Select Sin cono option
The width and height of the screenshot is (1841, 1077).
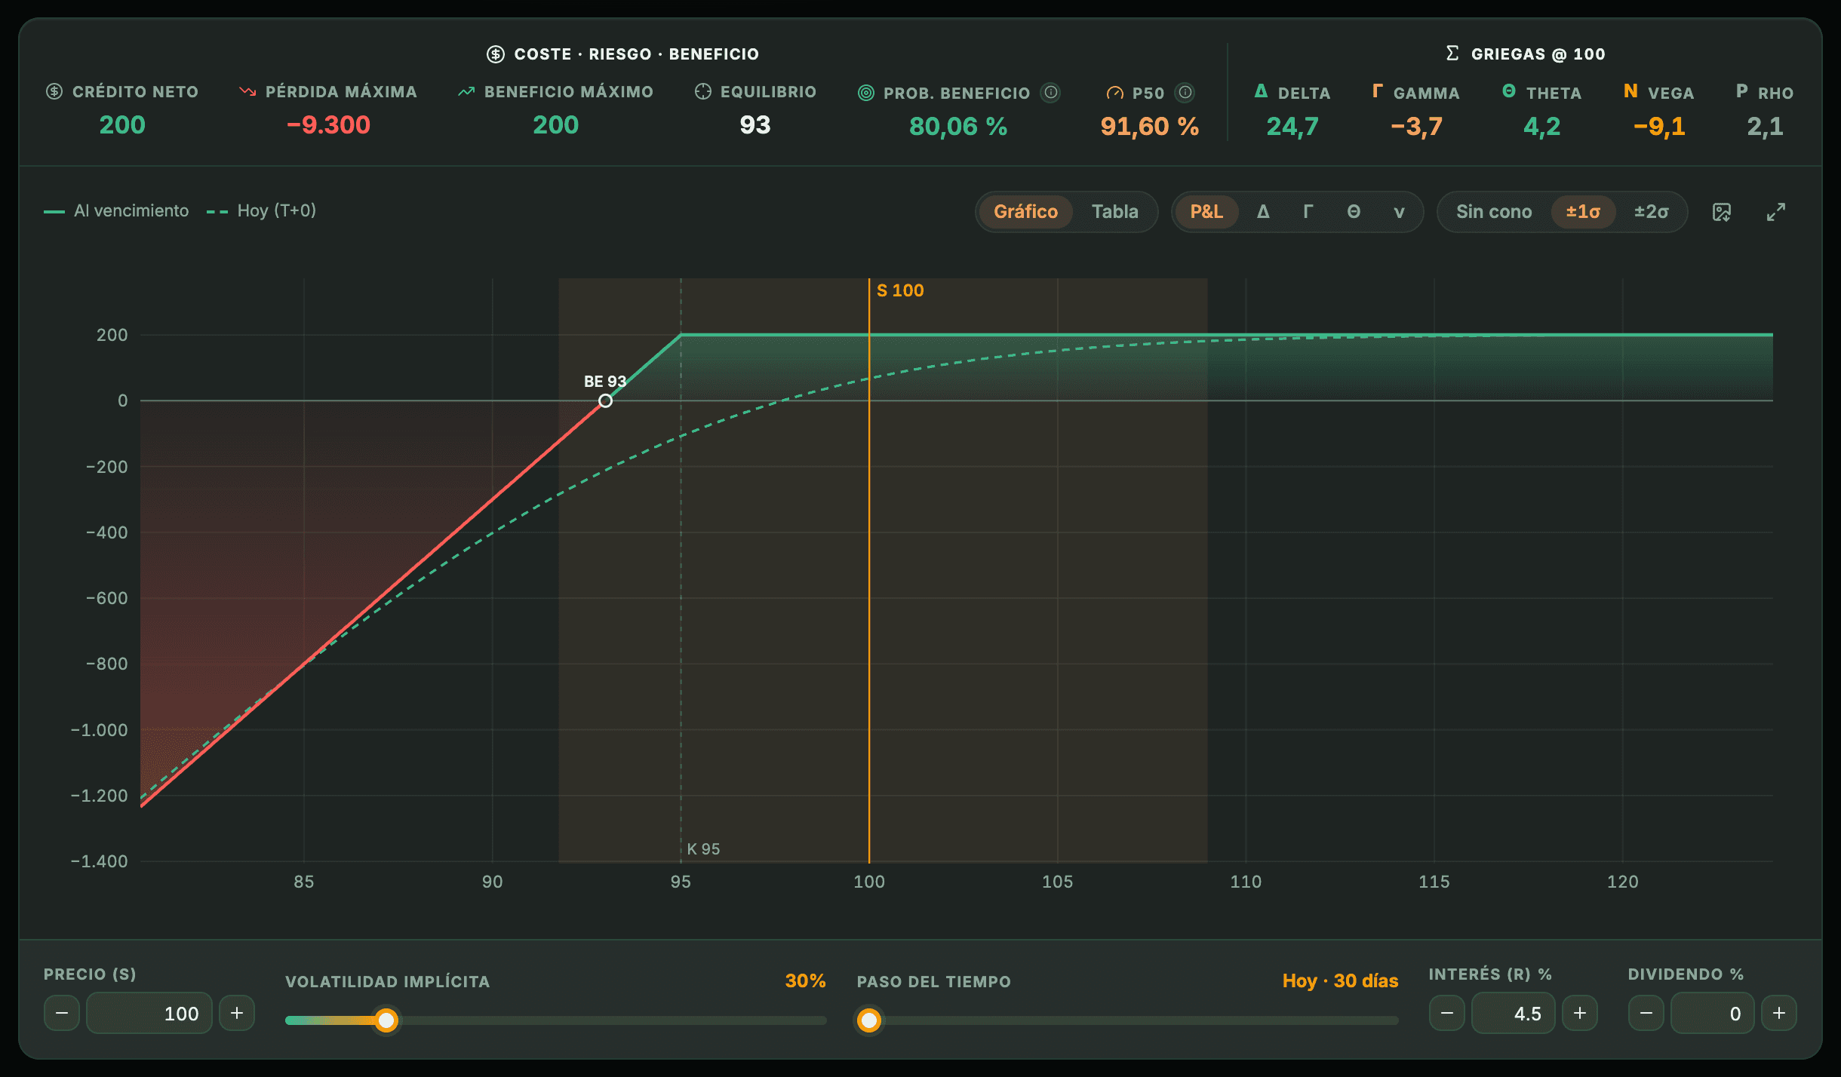tap(1494, 212)
